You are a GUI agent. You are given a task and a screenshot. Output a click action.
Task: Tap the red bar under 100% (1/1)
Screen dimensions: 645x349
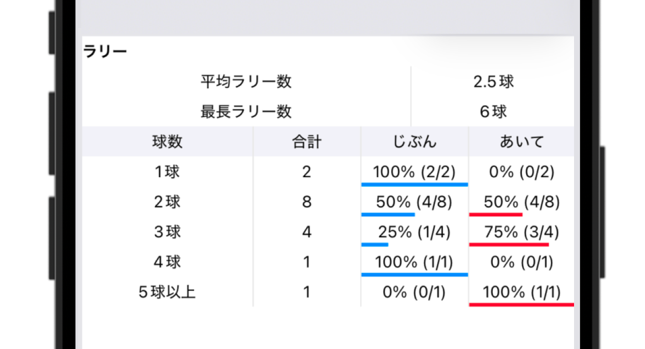pyautogui.click(x=521, y=304)
